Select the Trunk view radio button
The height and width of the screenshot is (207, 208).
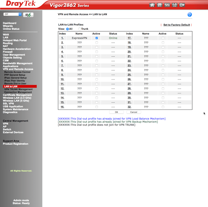(79, 29)
